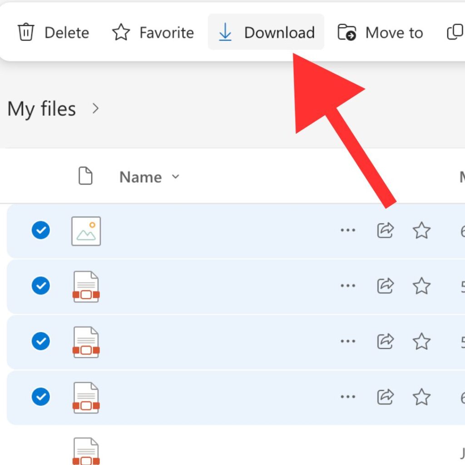The width and height of the screenshot is (465, 465).
Task: Share the second selected file
Action: [x=385, y=286]
